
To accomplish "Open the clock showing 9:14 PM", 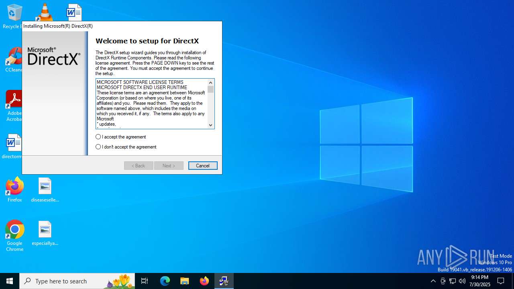I will [480, 281].
